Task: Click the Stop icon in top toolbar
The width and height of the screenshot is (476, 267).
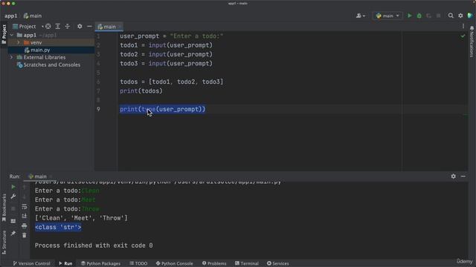Action: [x=438, y=16]
